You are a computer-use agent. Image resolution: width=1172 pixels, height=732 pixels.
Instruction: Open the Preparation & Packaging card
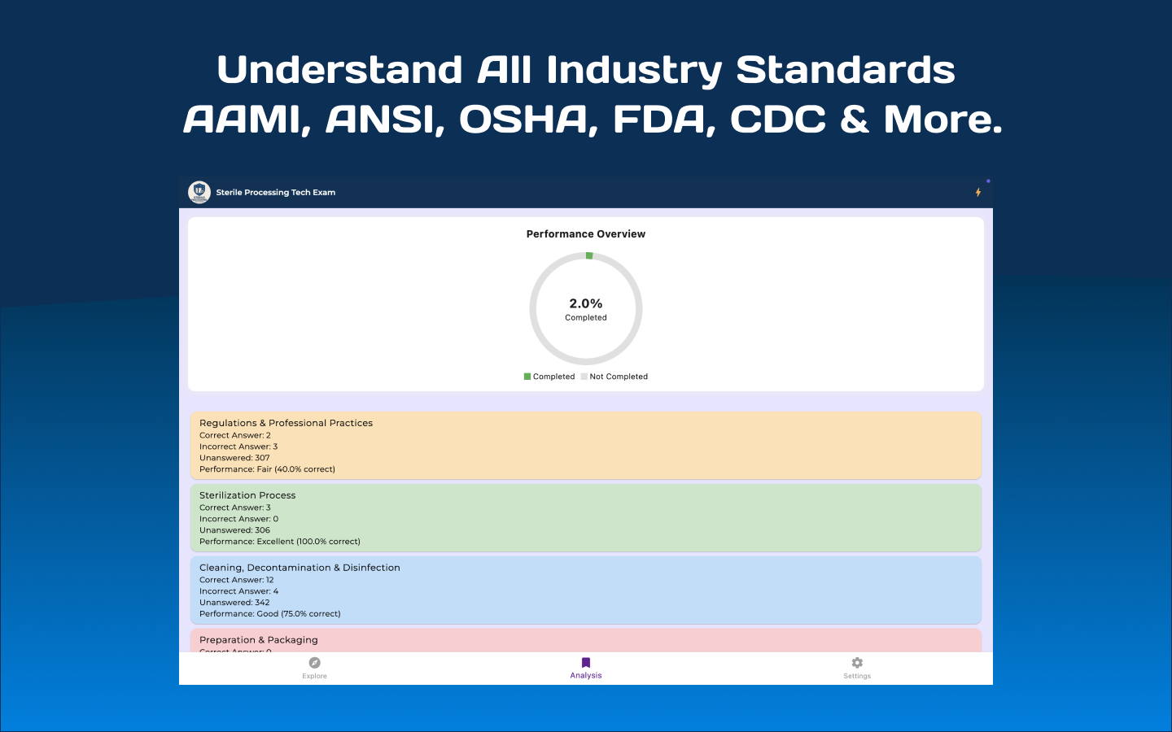[x=586, y=641]
